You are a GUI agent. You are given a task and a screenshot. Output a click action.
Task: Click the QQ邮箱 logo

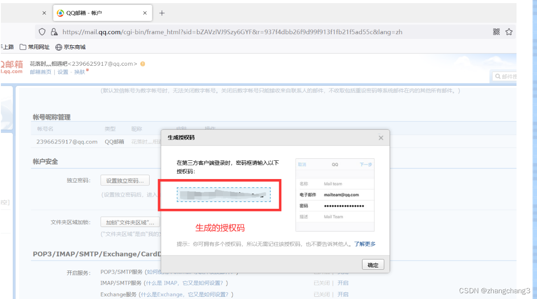coord(11,67)
